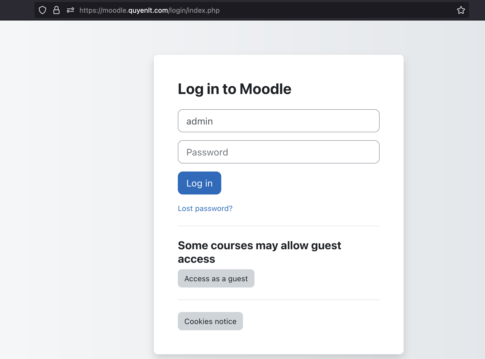Bookmark this page with the star icon

pos(461,10)
